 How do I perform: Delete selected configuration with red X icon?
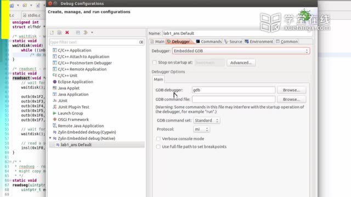tap(67, 33)
